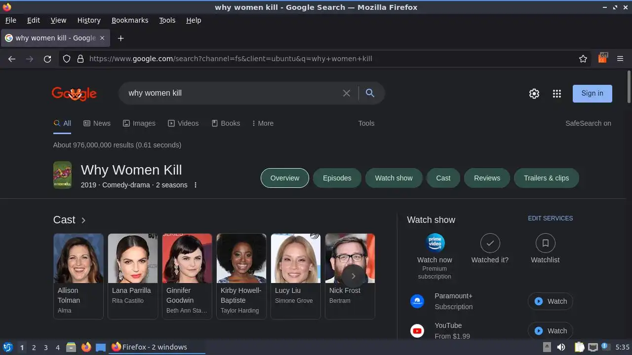Click the extension icon in the toolbar

click(602, 58)
